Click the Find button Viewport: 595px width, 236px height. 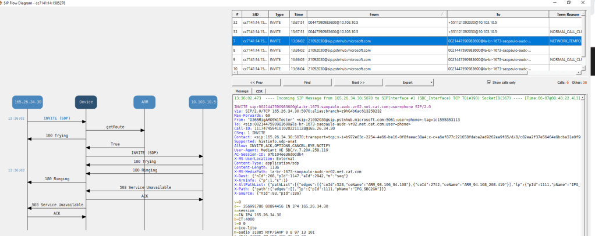pyautogui.click(x=307, y=83)
